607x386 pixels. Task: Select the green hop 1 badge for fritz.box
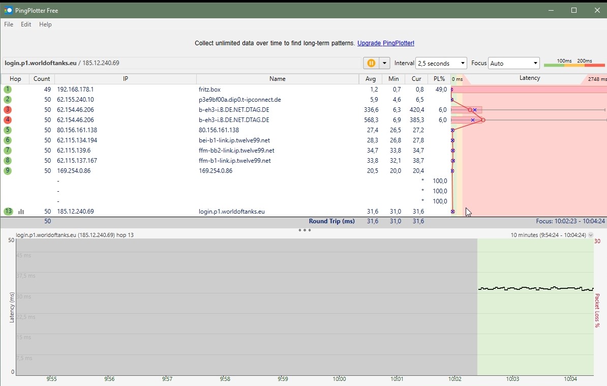[7, 89]
